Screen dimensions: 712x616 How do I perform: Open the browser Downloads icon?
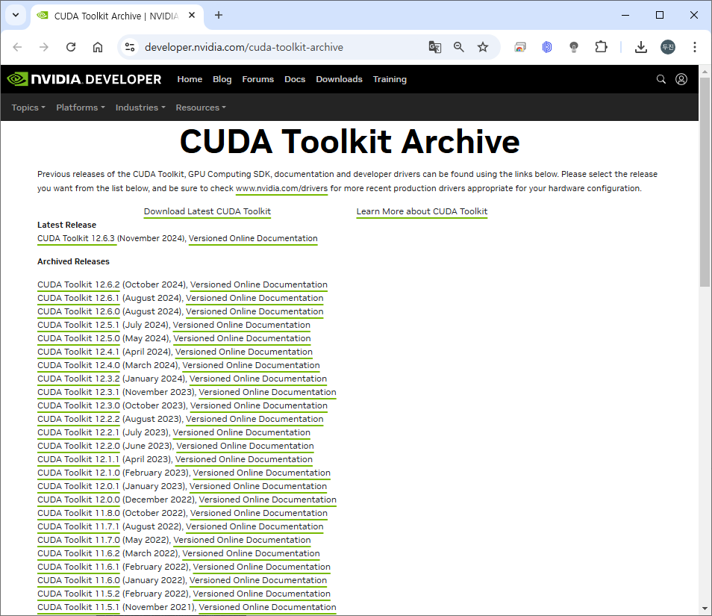click(x=640, y=47)
